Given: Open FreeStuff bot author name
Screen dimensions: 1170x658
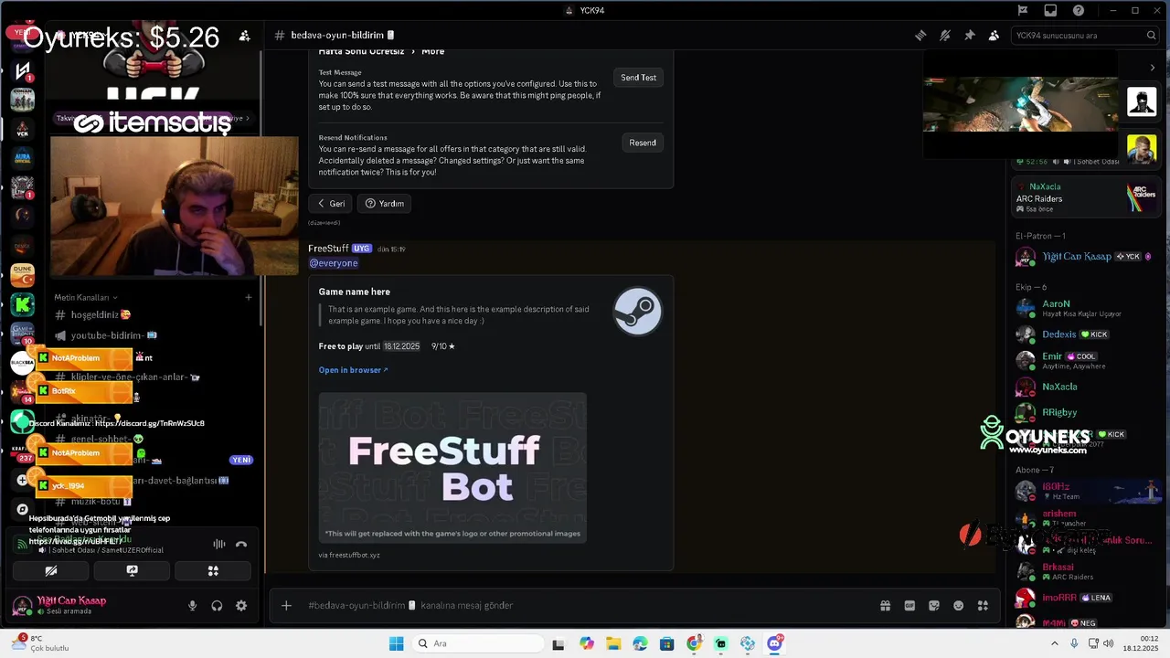Looking at the screenshot, I should pos(328,249).
